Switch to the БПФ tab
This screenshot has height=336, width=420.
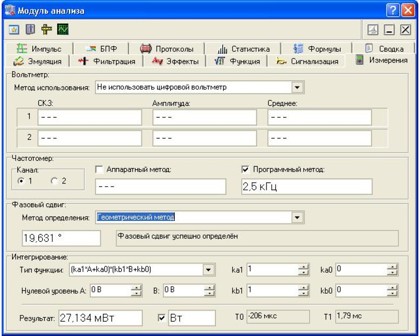click(101, 49)
